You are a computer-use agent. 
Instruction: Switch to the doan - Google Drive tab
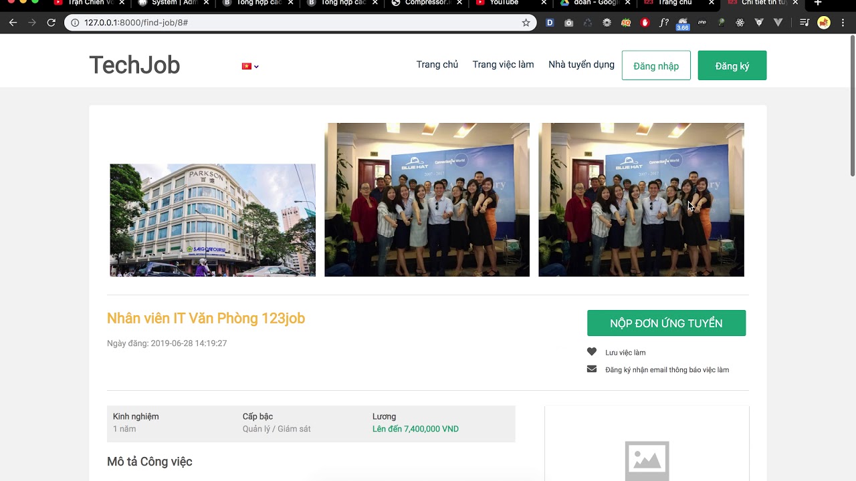(595, 3)
